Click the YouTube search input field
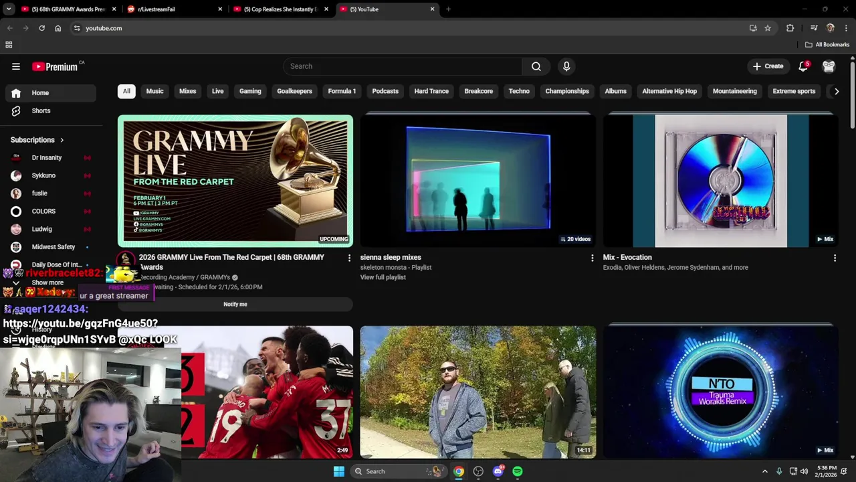 pyautogui.click(x=403, y=66)
